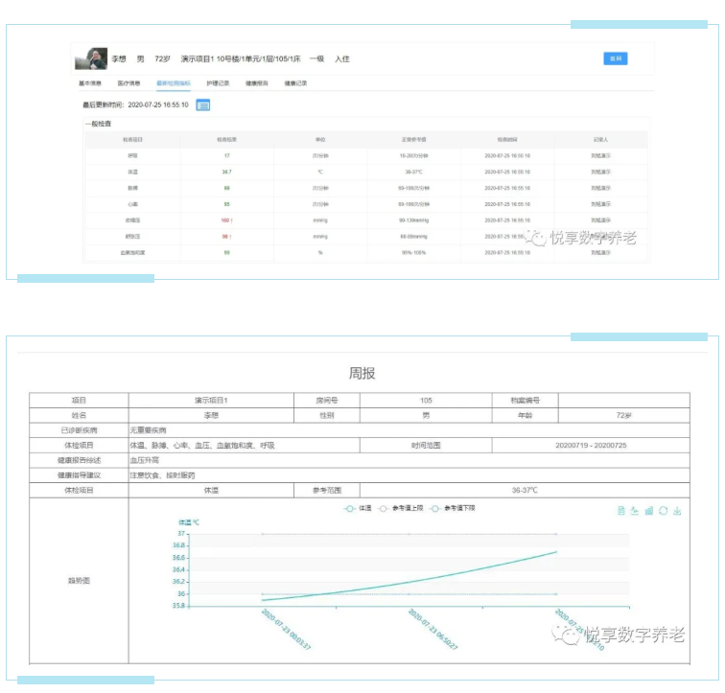Image resolution: width=725 pixels, height=693 pixels.
Task: Switch chart to line view icon
Action: 635,511
